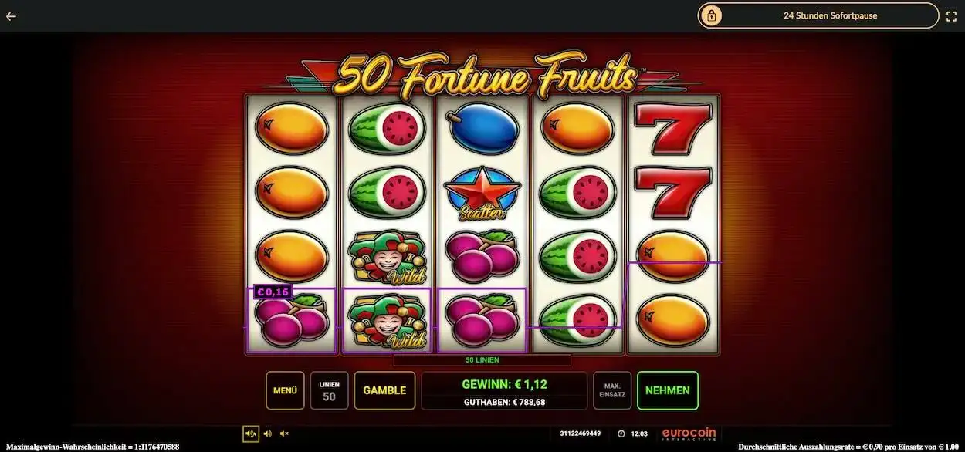Go back using the top-left arrow
965x452 pixels.
click(11, 15)
